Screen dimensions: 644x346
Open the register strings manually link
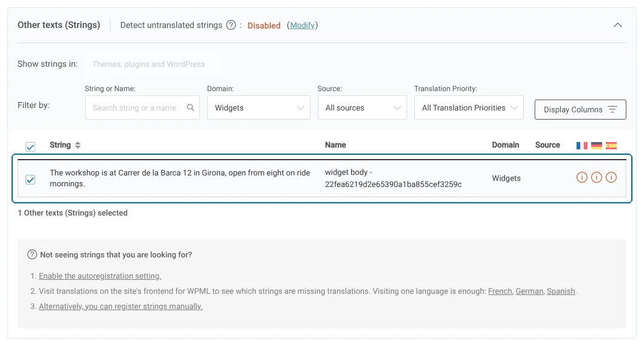coord(121,306)
